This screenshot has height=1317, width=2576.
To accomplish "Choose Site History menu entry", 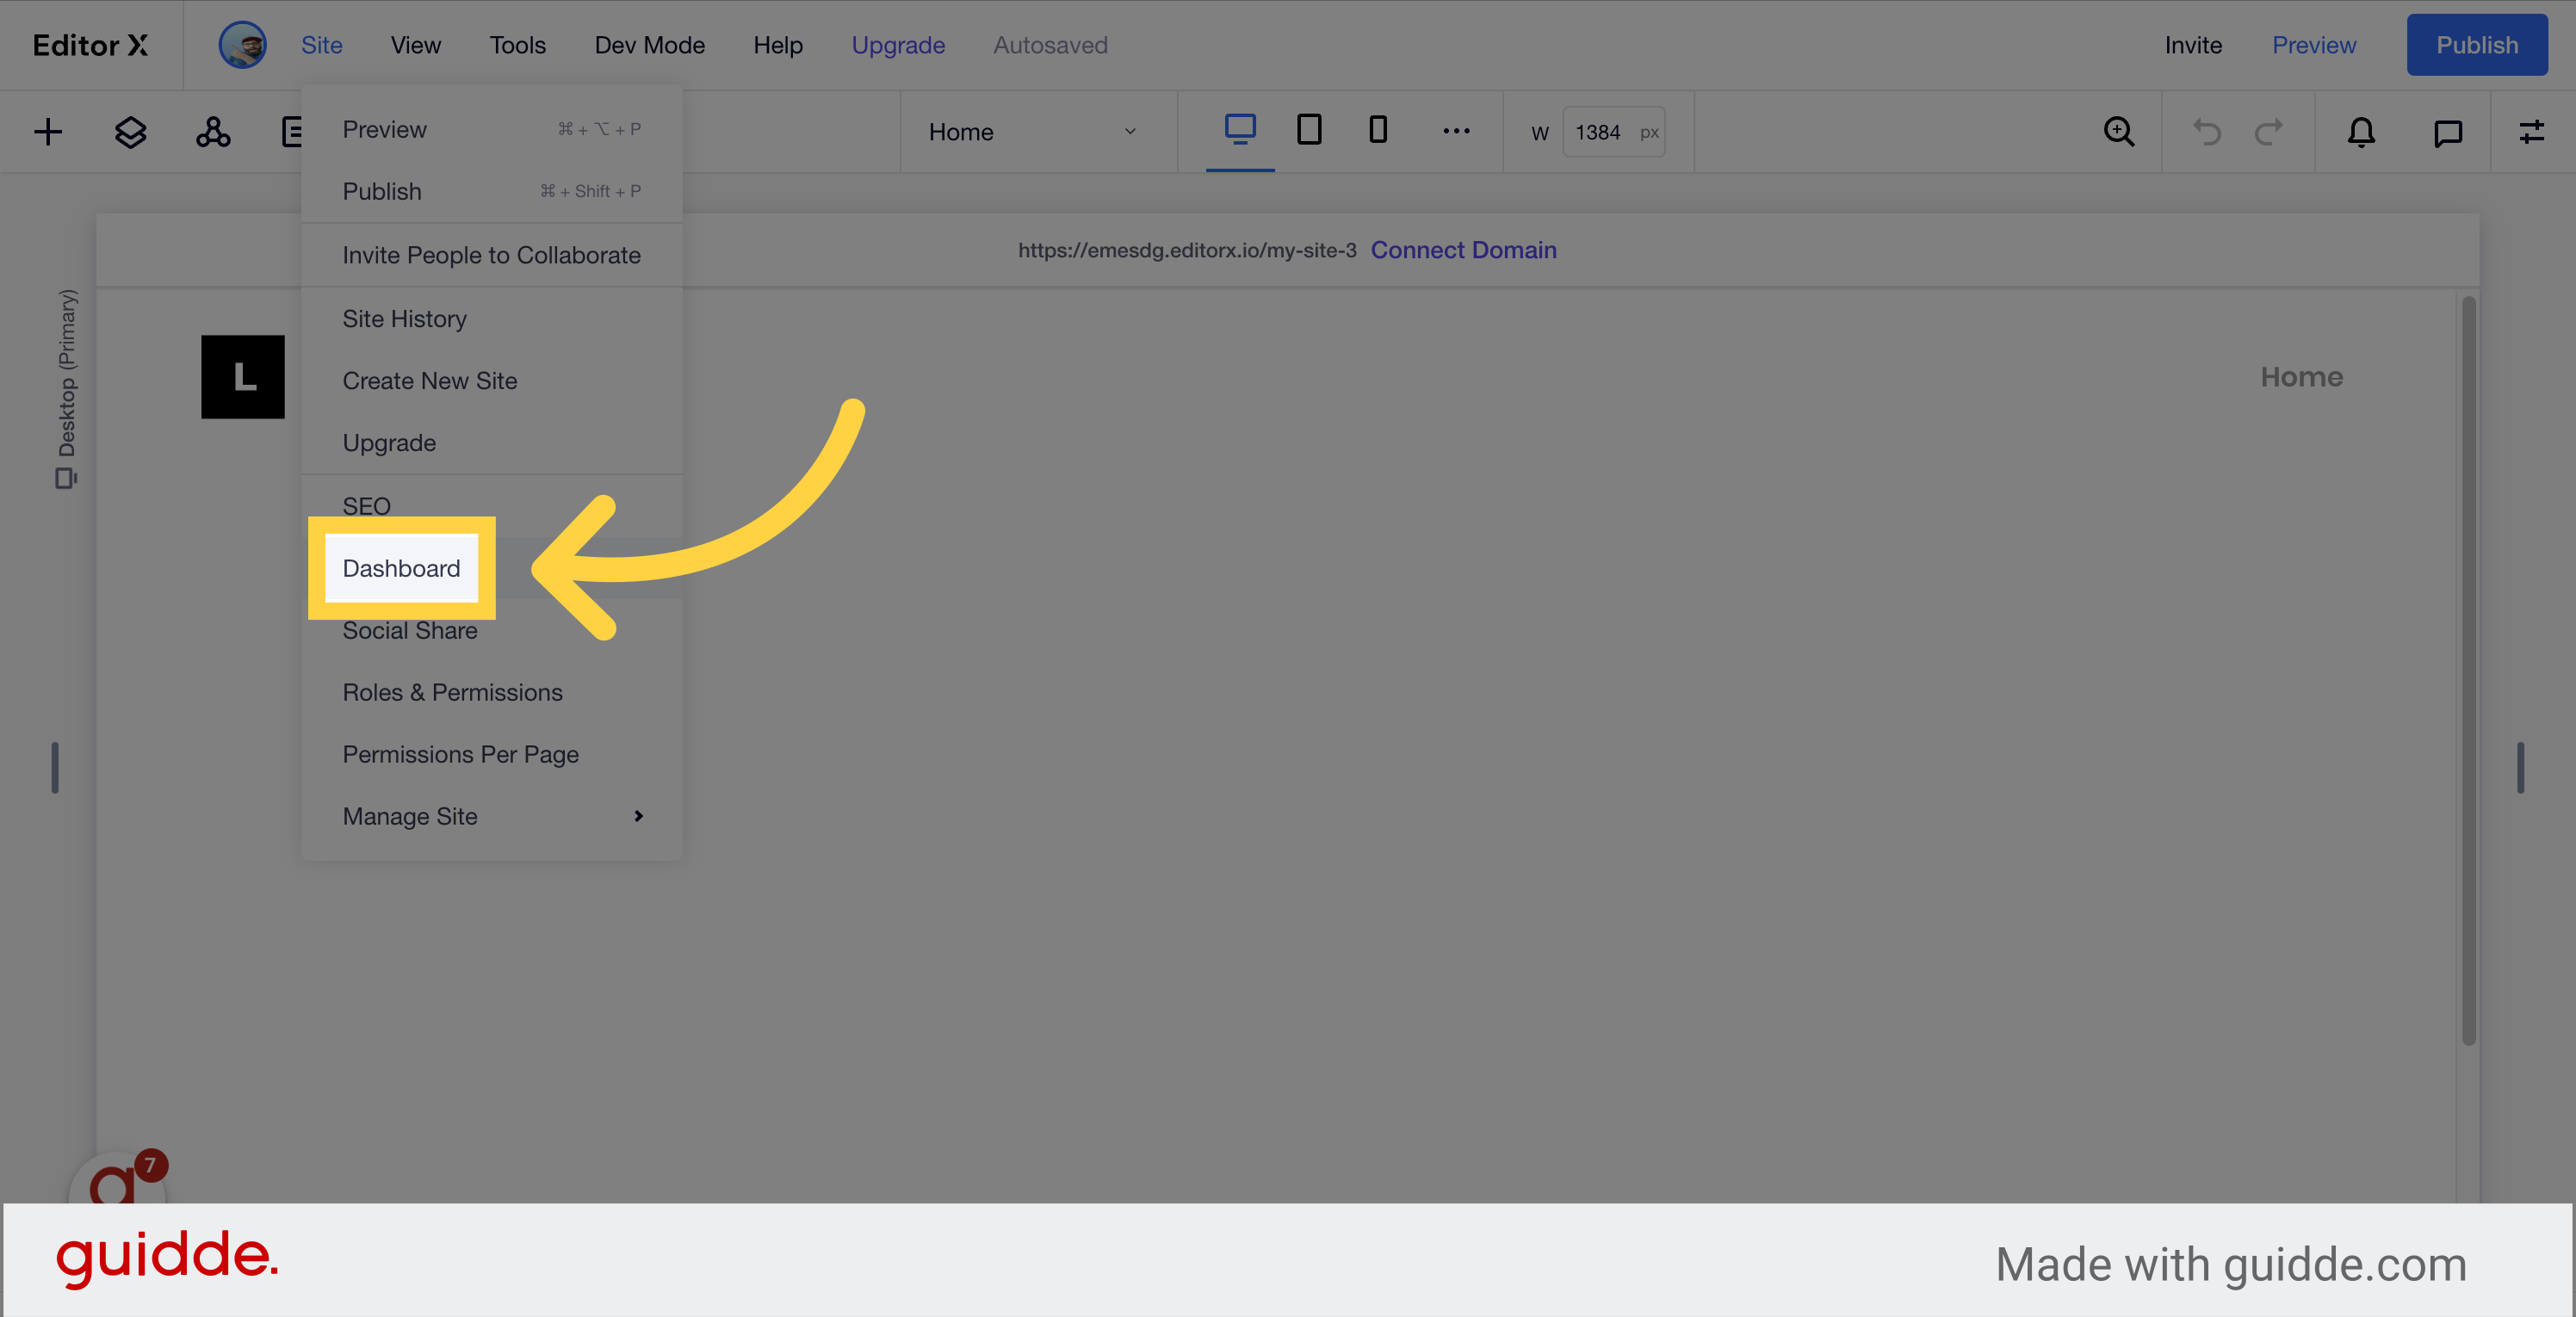I will point(404,319).
